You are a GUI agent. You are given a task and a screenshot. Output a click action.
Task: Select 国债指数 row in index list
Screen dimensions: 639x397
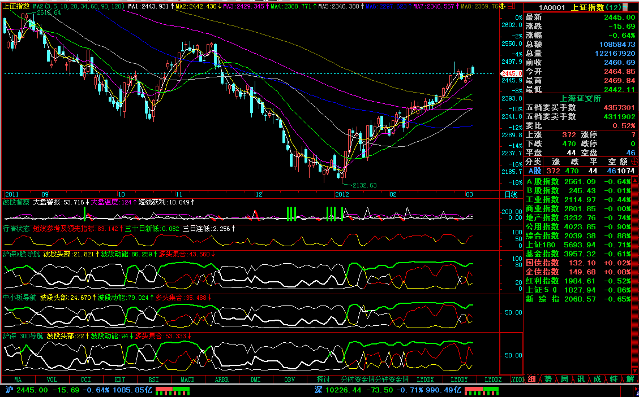click(543, 263)
